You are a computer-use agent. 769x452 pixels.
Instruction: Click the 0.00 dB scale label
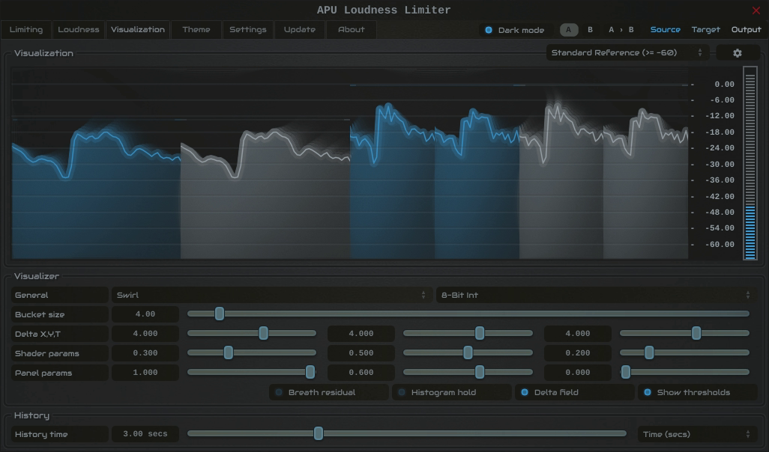pos(724,85)
